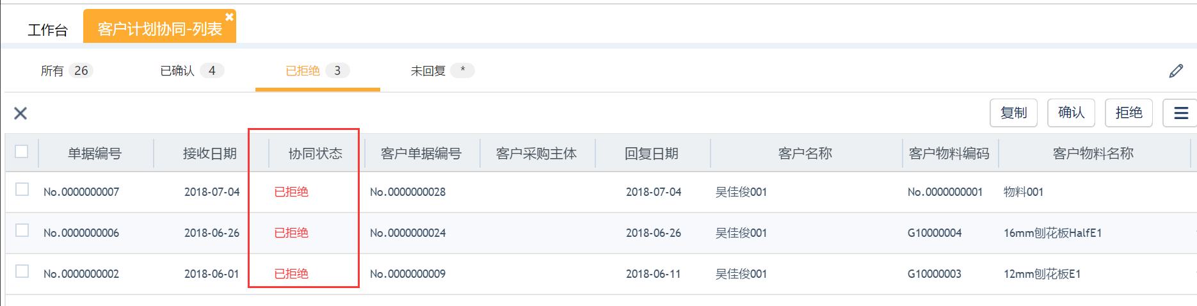The image size is (1197, 306).
Task: Click the 客户名称 column header
Action: coord(805,154)
